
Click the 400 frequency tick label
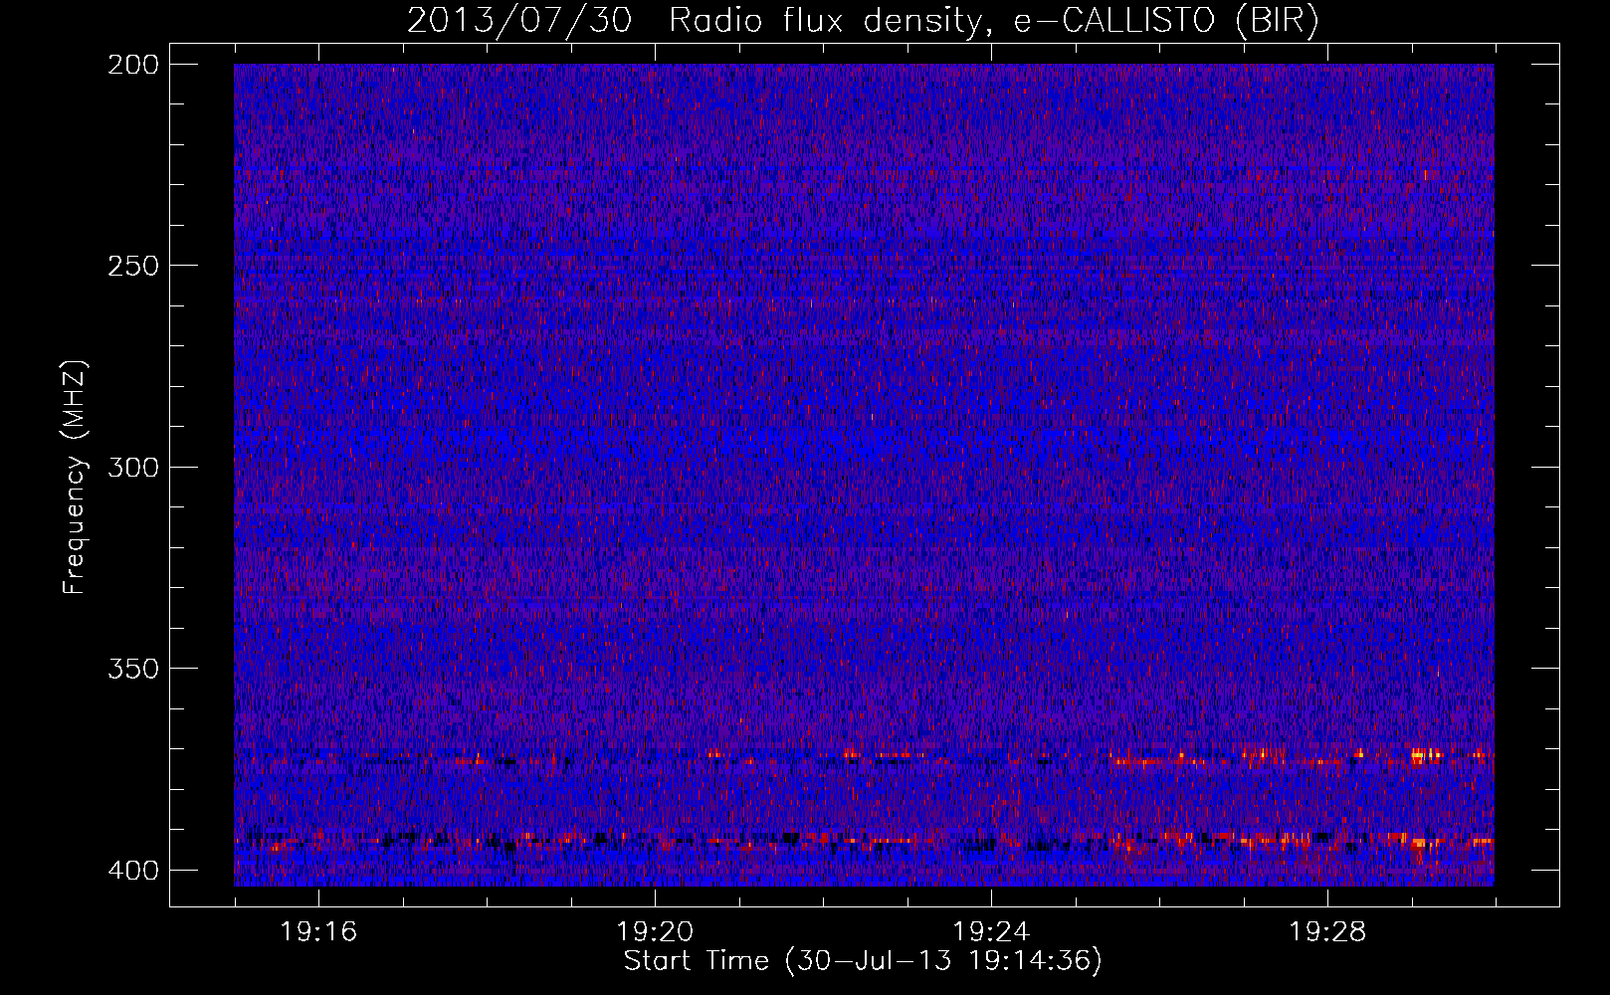click(x=133, y=871)
